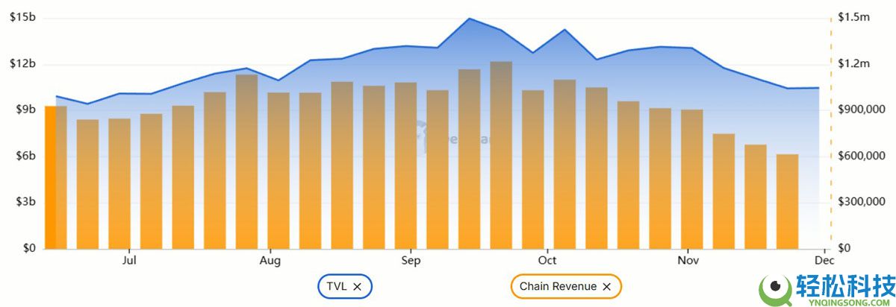Click the Jul label on the x-axis
The image size is (896, 307).
click(x=129, y=261)
